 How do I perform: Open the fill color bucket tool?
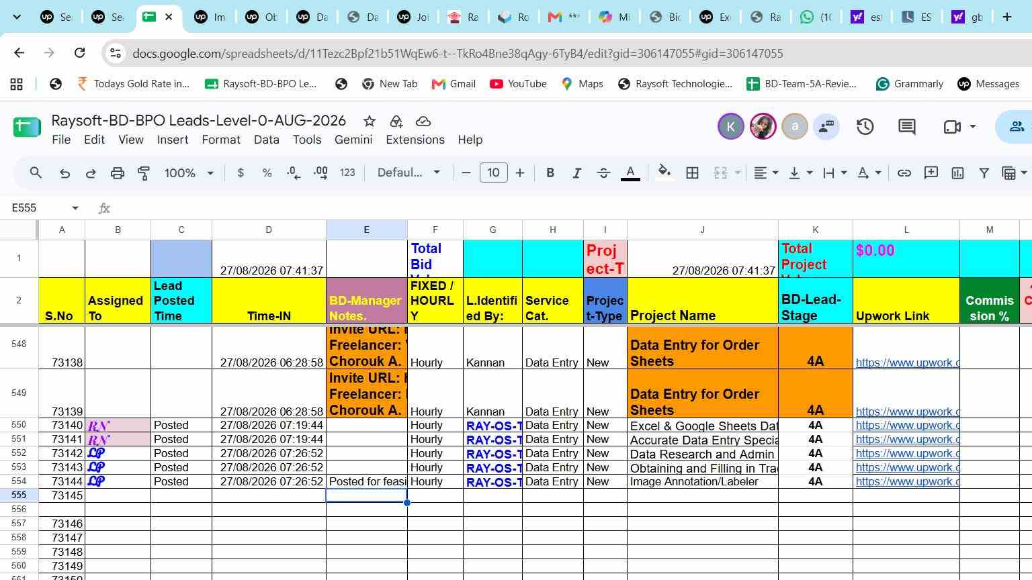[664, 173]
